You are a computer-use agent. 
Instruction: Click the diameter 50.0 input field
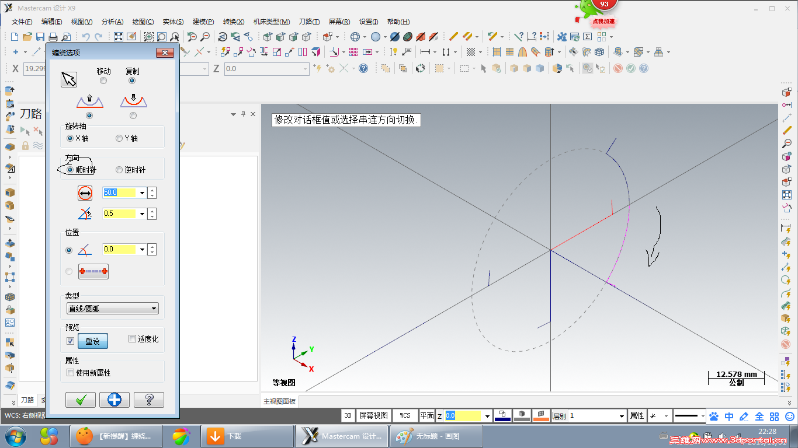[x=120, y=192]
